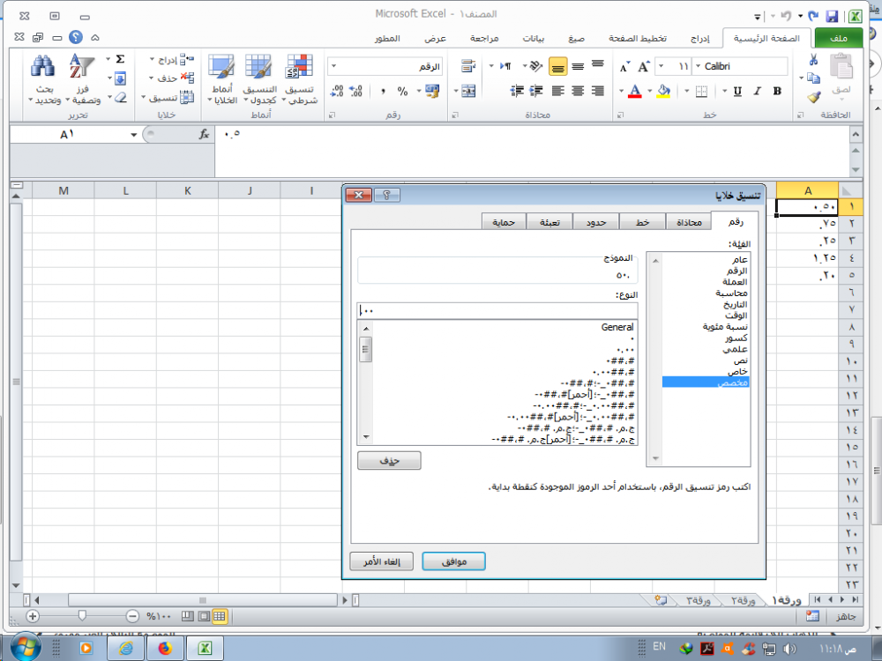The image size is (882, 661).
Task: Apply the red font color
Action: pos(635,91)
